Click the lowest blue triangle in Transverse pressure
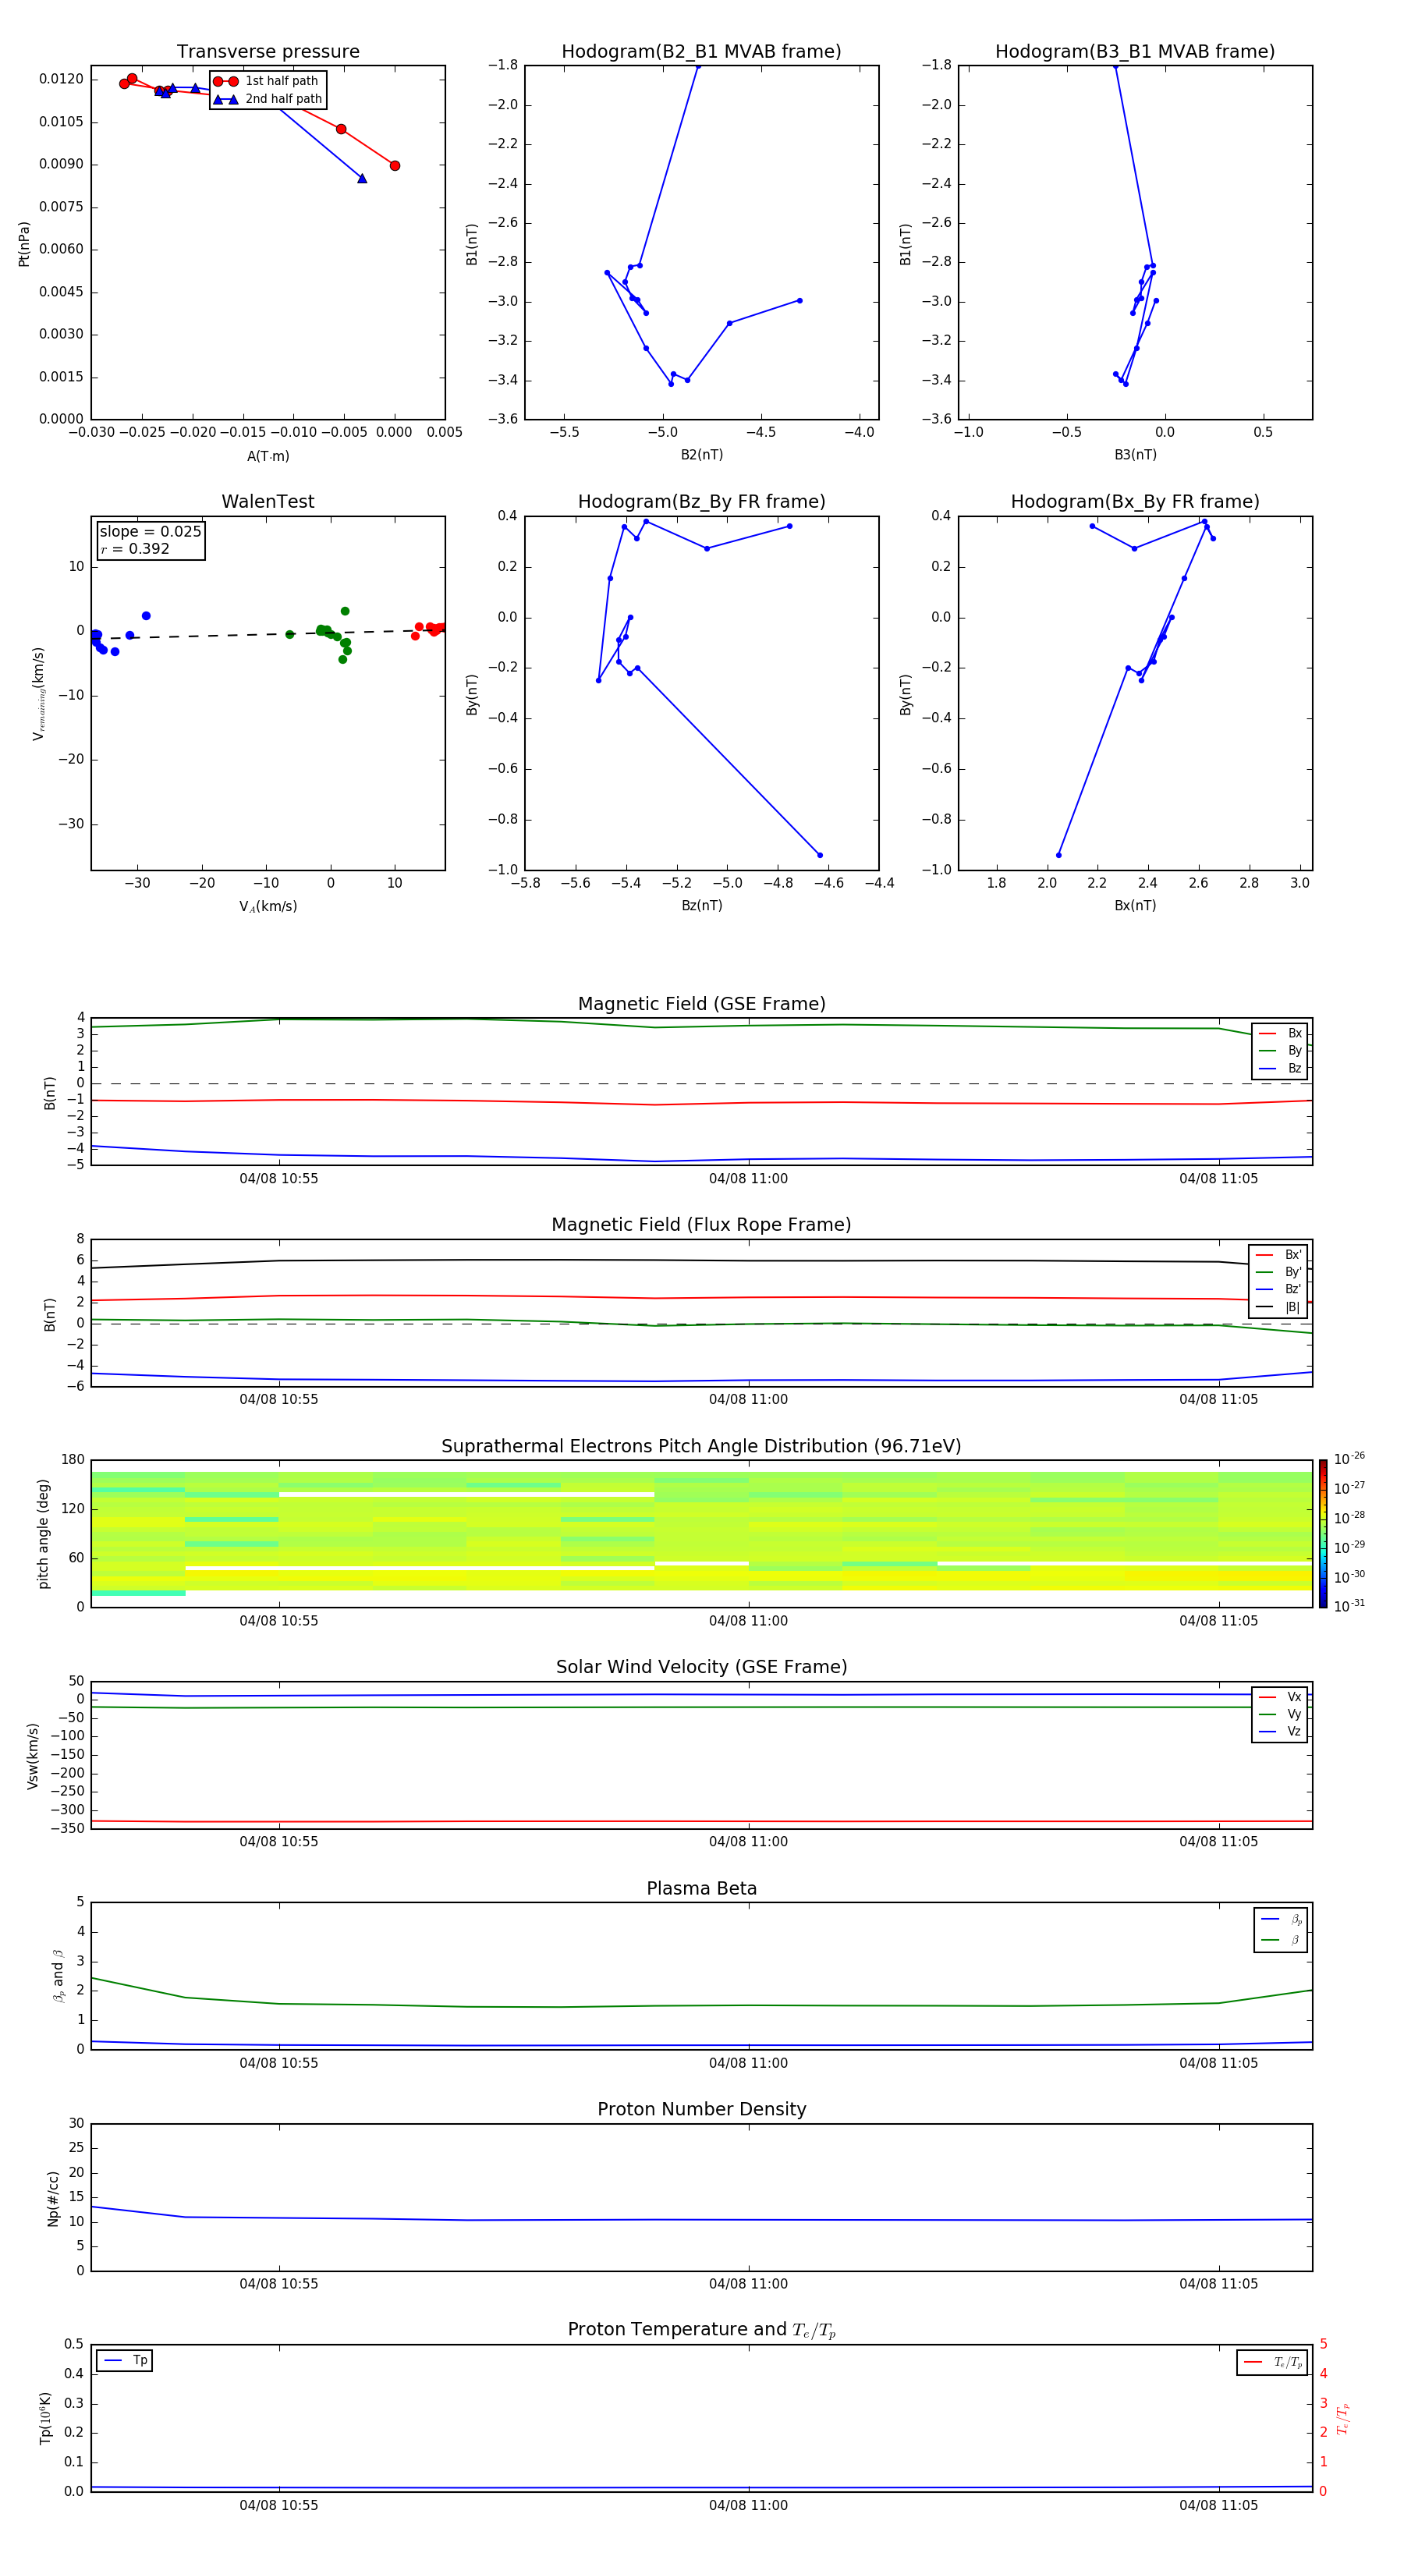 point(362,179)
